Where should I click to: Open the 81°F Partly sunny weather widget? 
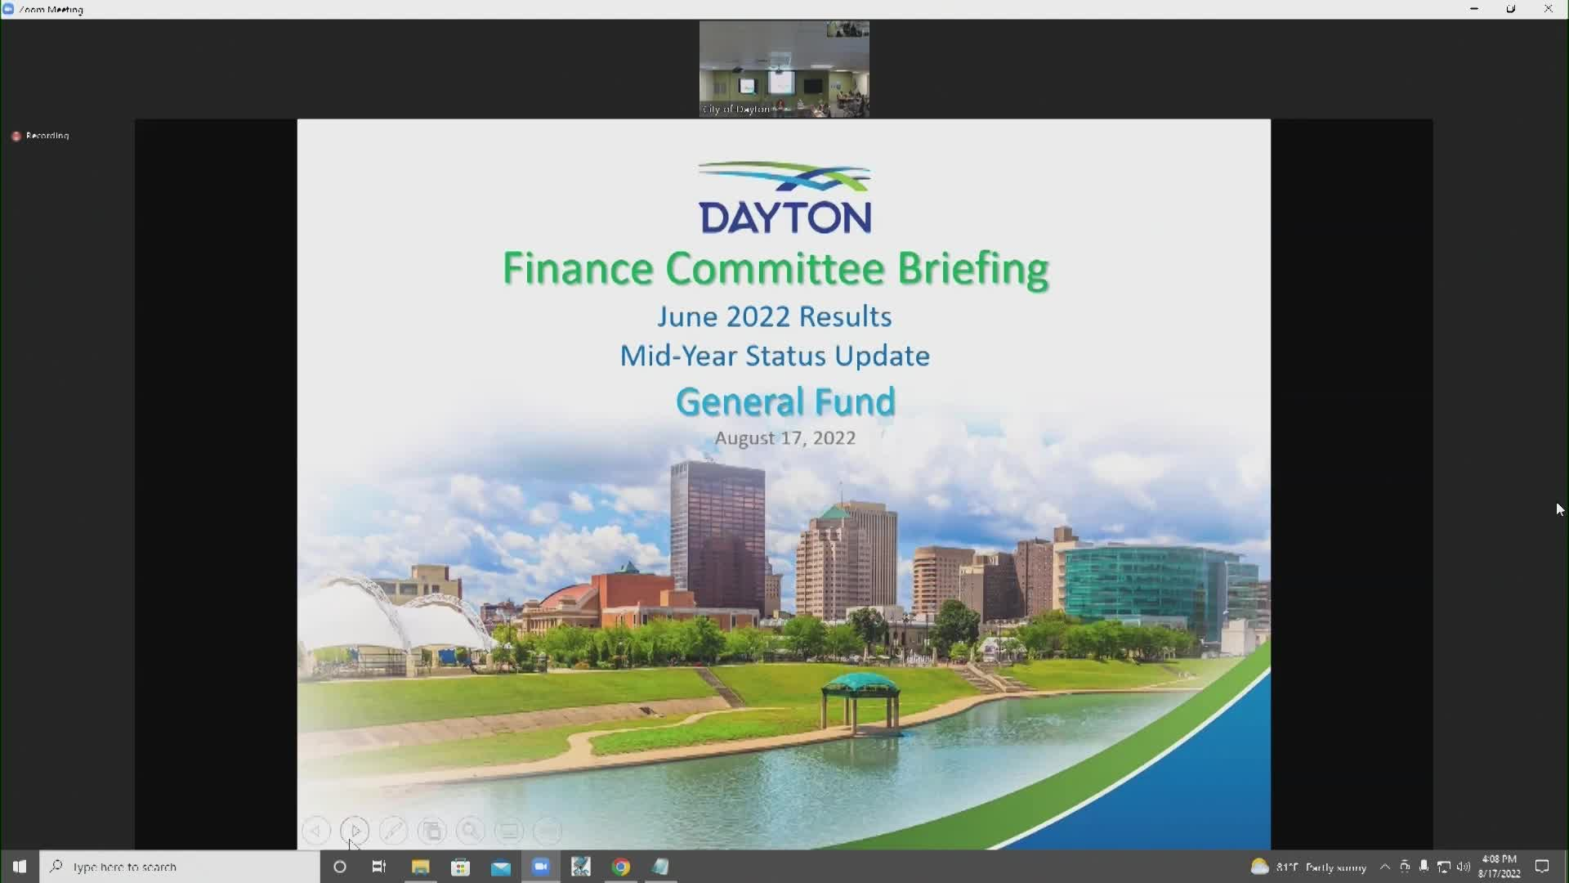pyautogui.click(x=1307, y=867)
